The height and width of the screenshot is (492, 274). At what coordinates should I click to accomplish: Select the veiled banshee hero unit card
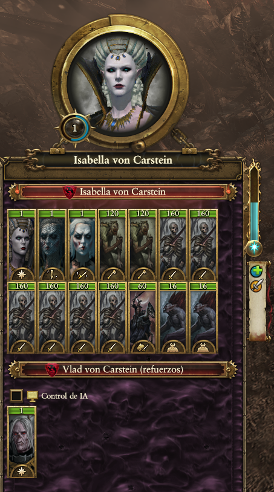coord(52,245)
